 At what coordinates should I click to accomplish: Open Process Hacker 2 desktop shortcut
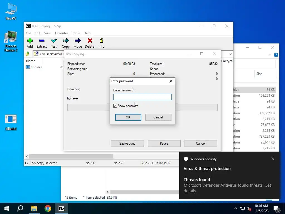point(11,42)
